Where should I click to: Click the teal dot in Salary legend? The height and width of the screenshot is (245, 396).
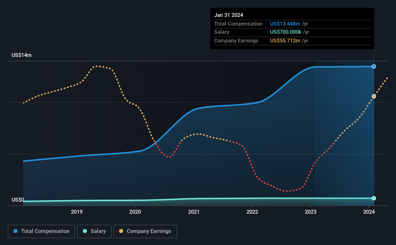[x=85, y=231]
